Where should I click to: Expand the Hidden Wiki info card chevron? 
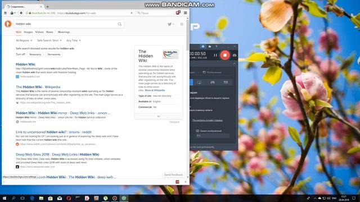coord(159,116)
